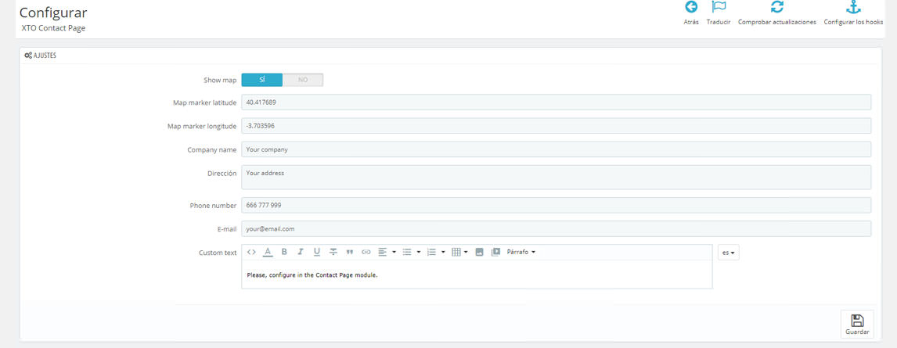Screen dimensions: 897x348
Task: Insert media using the video icon
Action: click(495, 252)
